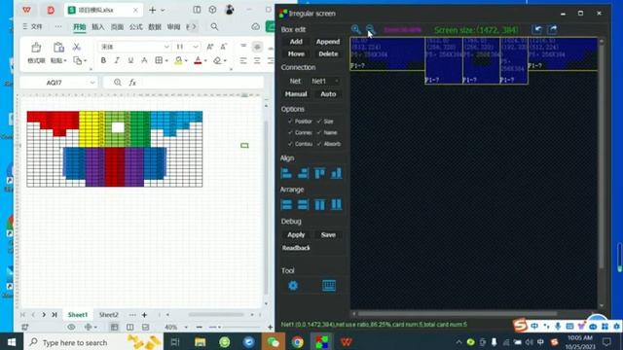This screenshot has height=350, width=623.
Task: Align selected boxes to the bottom
Action: (x=336, y=173)
